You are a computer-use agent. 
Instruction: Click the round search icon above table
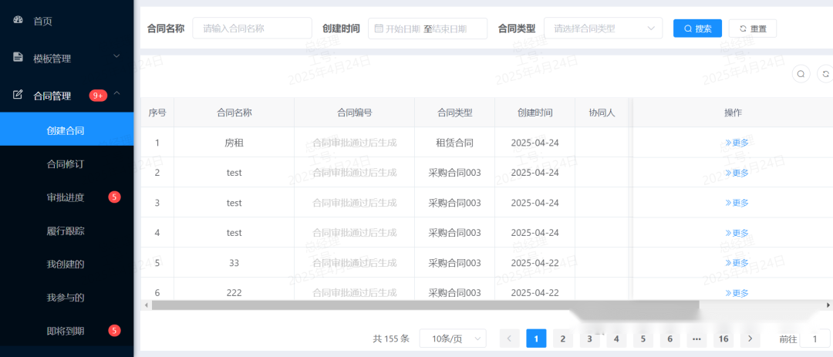[x=801, y=74]
